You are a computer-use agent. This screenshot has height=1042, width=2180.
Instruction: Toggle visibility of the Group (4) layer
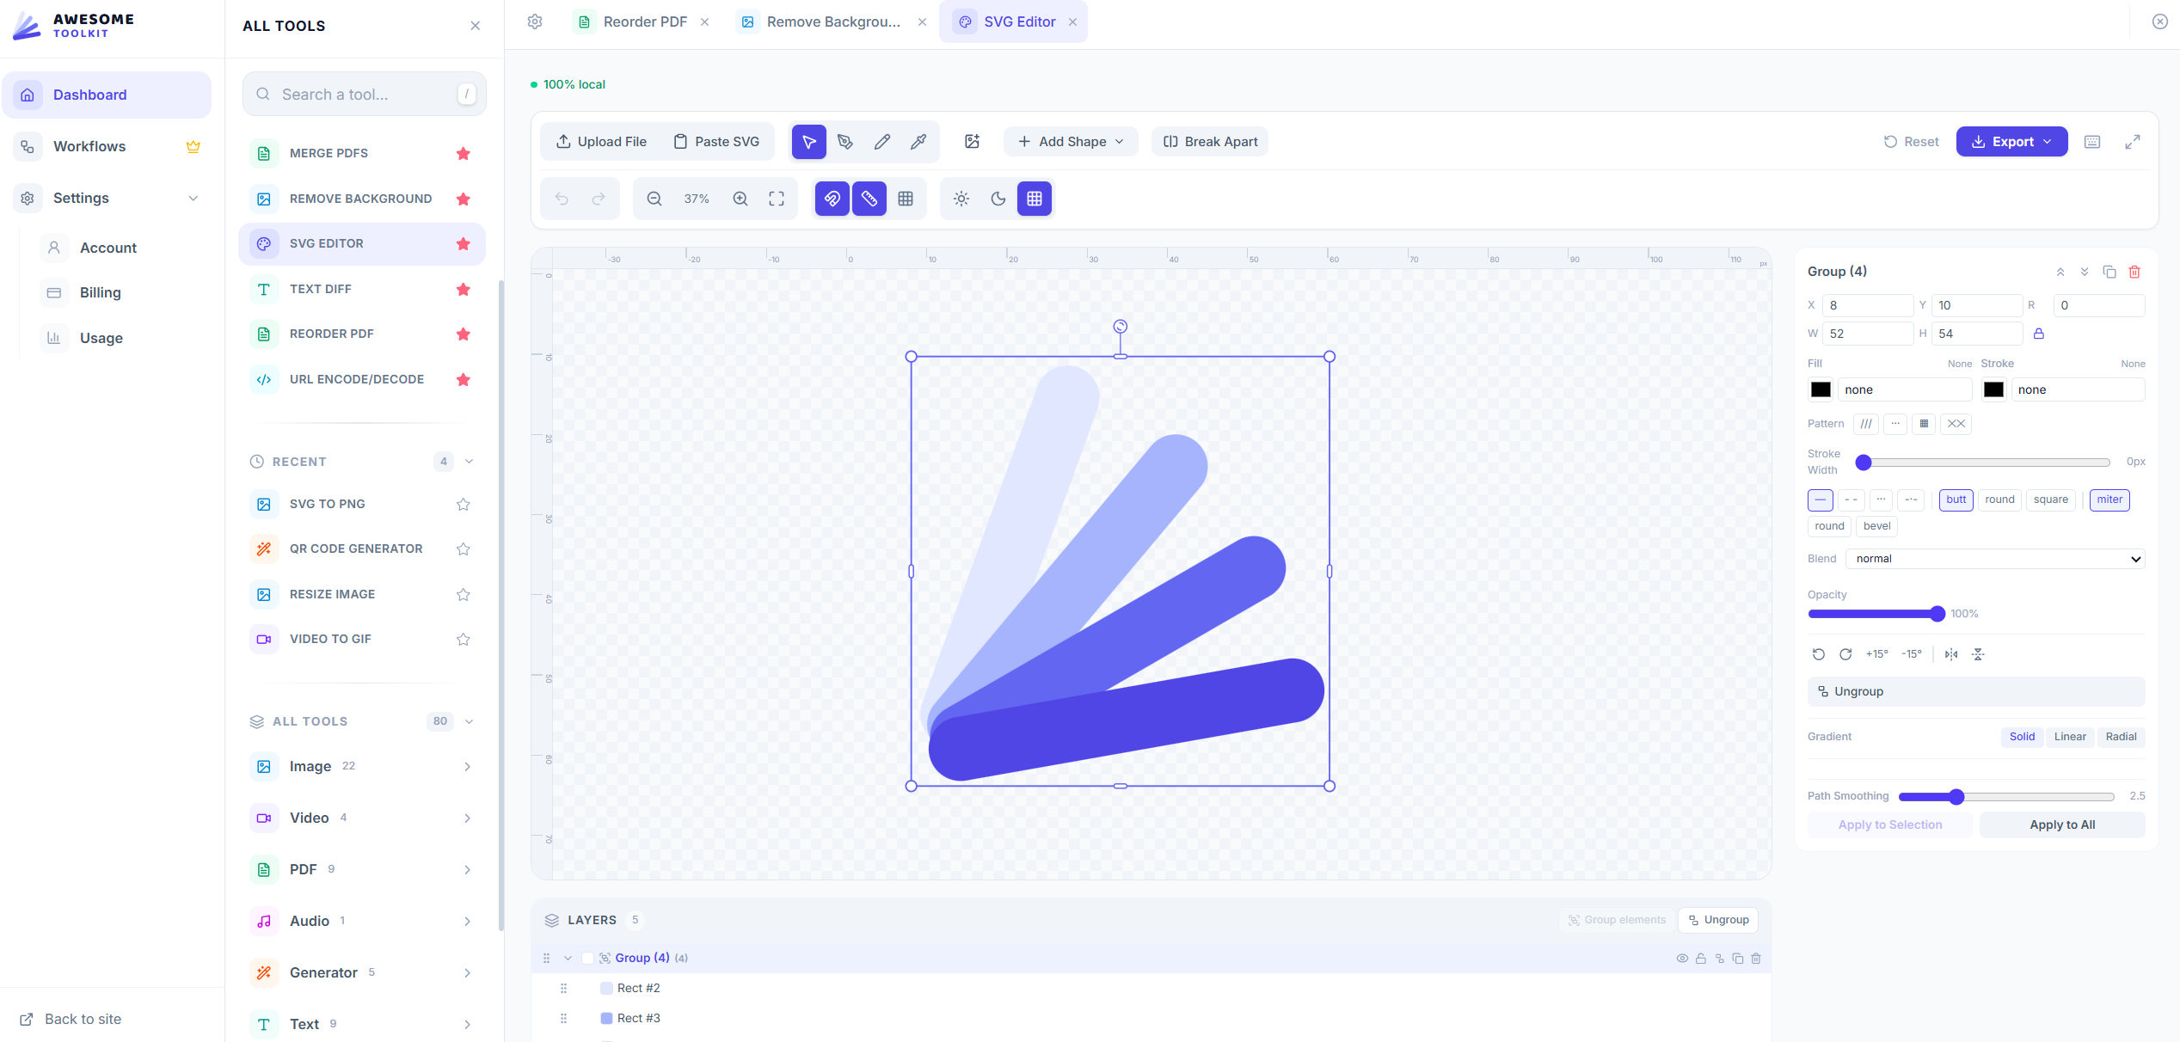click(x=1682, y=958)
